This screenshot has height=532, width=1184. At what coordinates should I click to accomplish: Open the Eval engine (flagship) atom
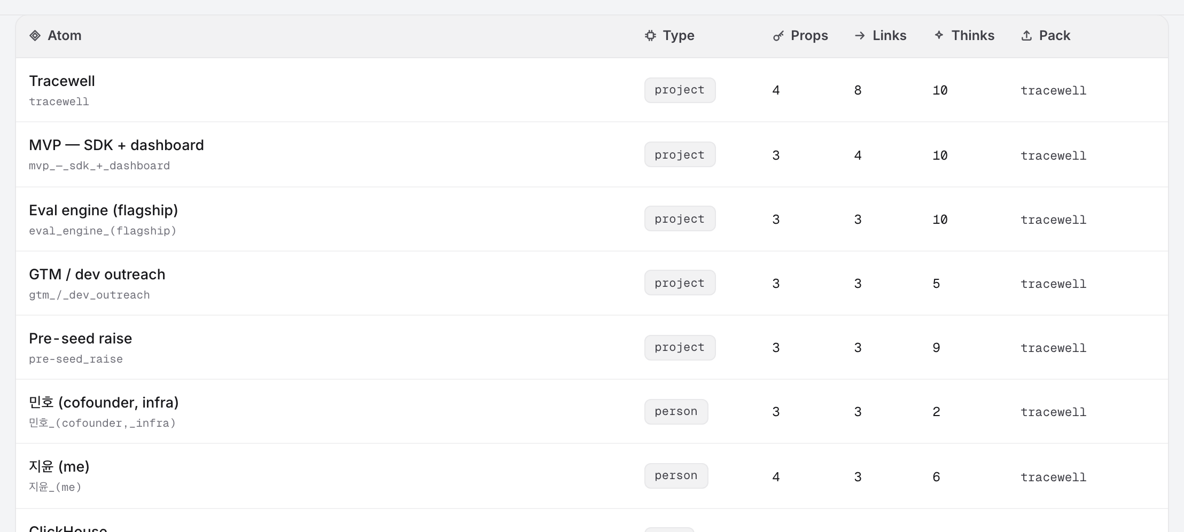tap(104, 210)
